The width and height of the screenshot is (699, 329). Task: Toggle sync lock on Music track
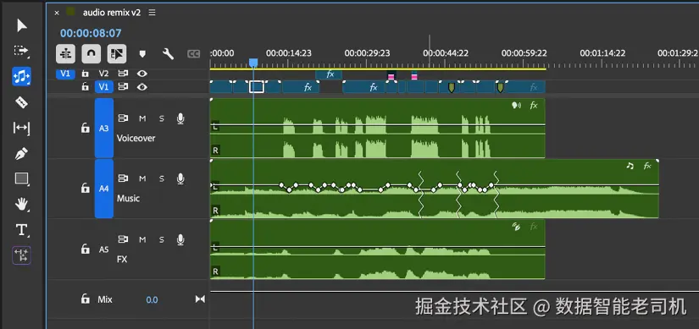click(123, 178)
